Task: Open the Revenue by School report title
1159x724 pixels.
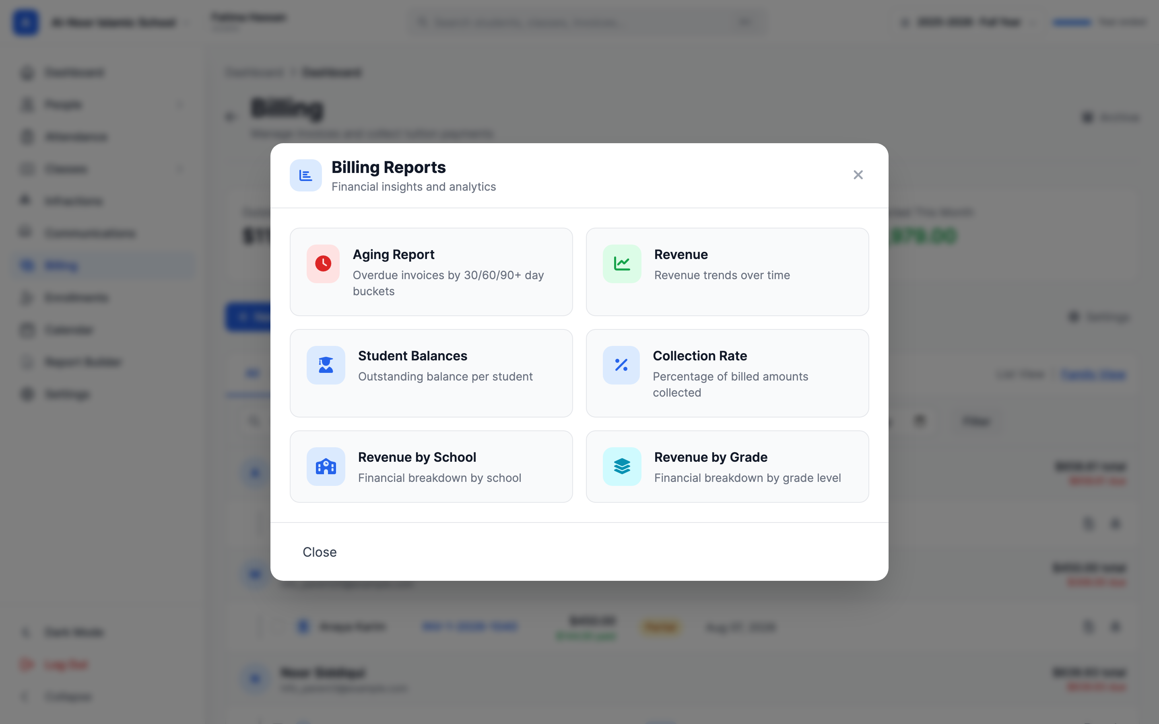Action: pyautogui.click(x=417, y=457)
